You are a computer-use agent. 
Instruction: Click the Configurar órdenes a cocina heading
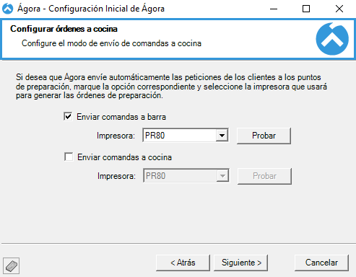(64, 29)
